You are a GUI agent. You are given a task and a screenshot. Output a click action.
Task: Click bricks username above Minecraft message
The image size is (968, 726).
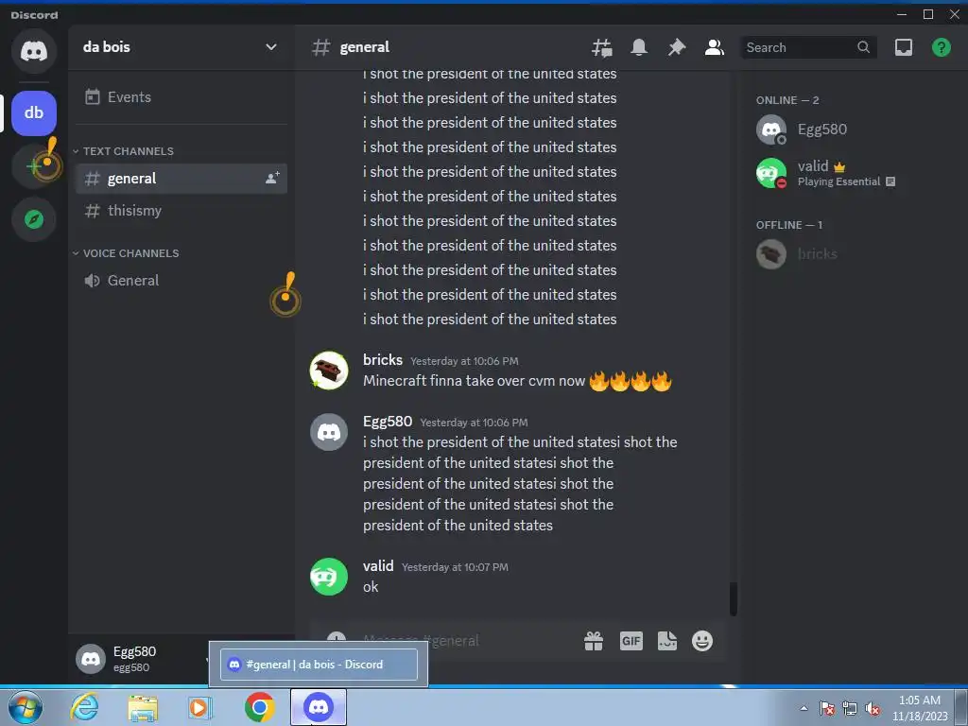[383, 360]
